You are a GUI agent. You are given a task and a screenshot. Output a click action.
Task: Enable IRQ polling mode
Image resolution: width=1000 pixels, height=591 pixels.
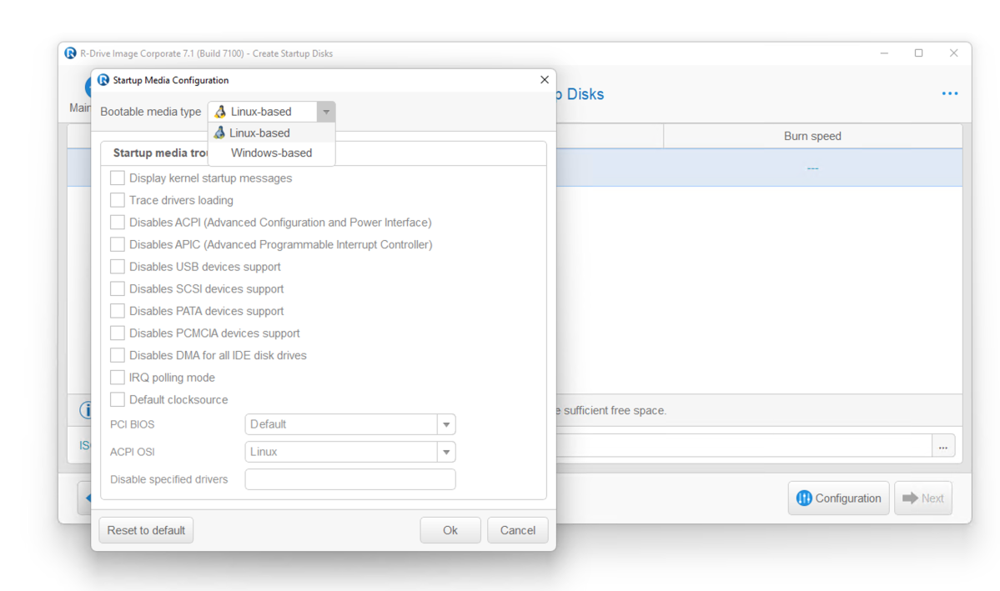(x=118, y=378)
